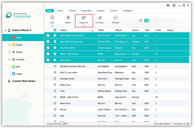Open the Add dropdown arrow
Viewport: 194px width, 128px height.
(x=52, y=26)
